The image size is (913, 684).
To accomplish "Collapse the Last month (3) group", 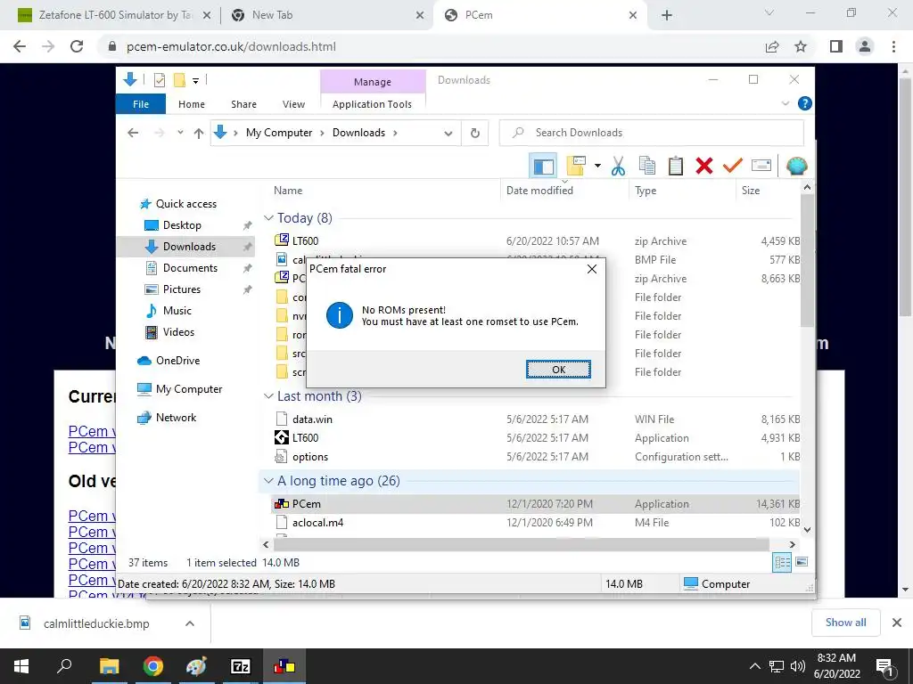I will pyautogui.click(x=268, y=396).
